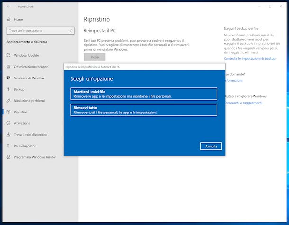Open Commenti e suggerimenti link

tap(244, 103)
